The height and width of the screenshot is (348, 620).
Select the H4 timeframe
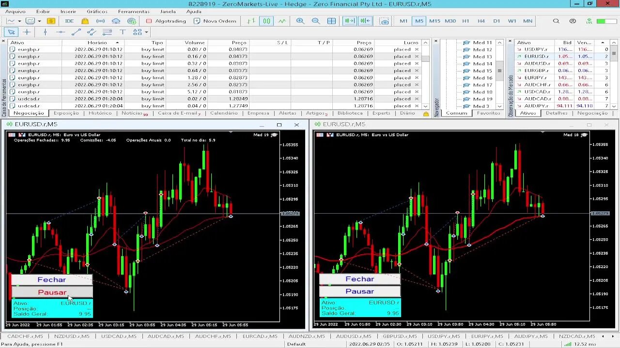[481, 21]
